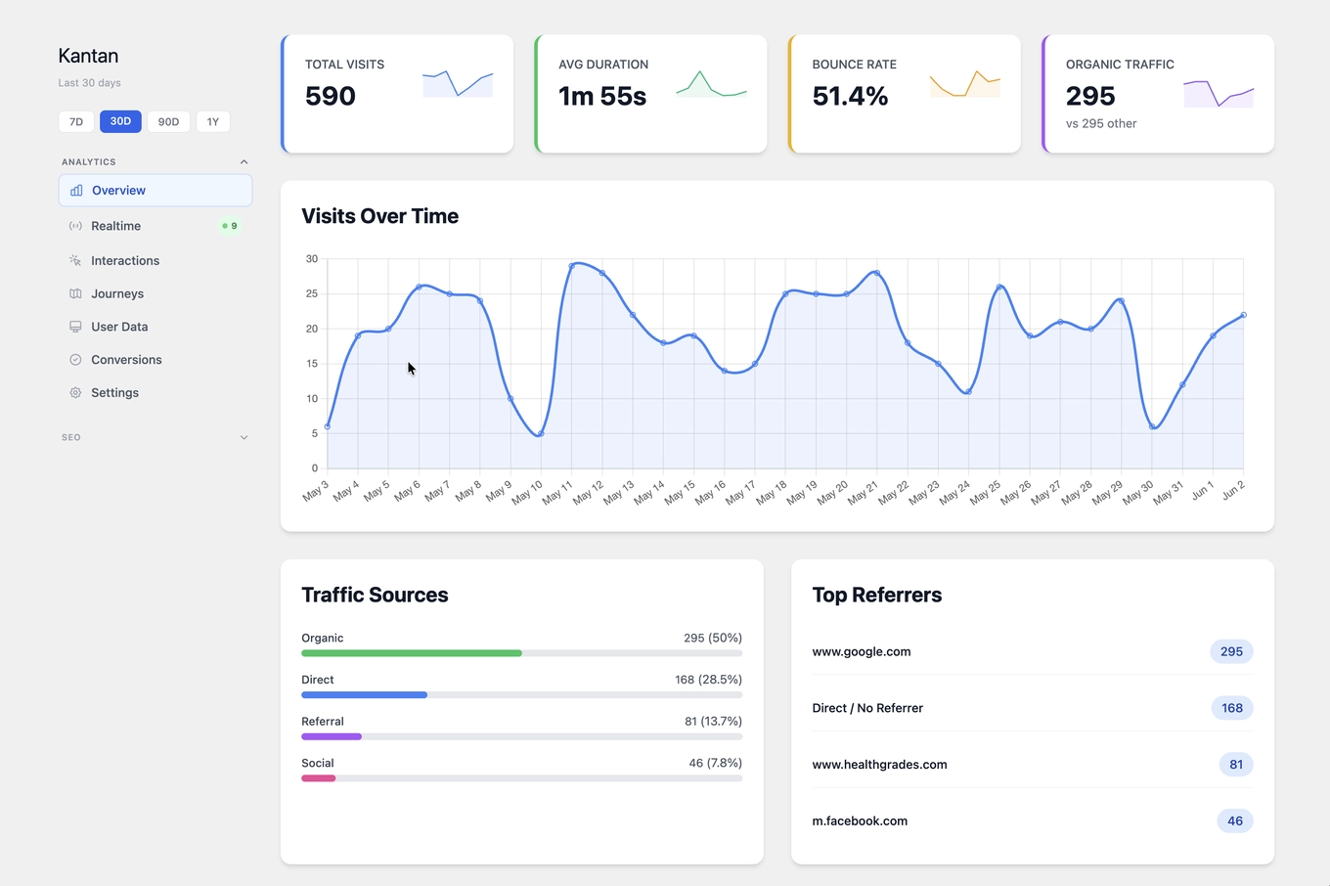Click the May 10 low data point
Screen dimensions: 1330x886
541,433
